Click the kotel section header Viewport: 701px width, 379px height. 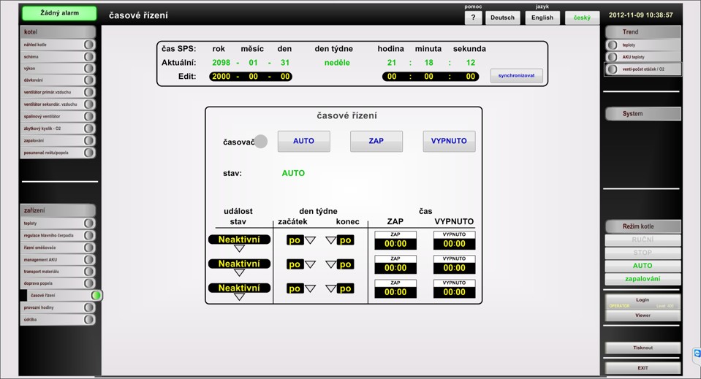(58, 31)
